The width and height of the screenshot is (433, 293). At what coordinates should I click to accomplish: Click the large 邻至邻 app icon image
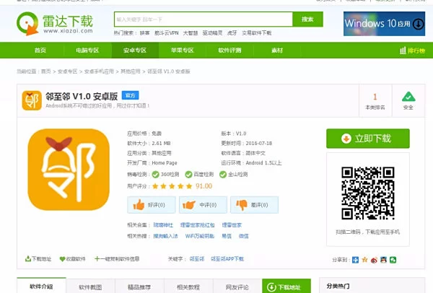coord(69,170)
